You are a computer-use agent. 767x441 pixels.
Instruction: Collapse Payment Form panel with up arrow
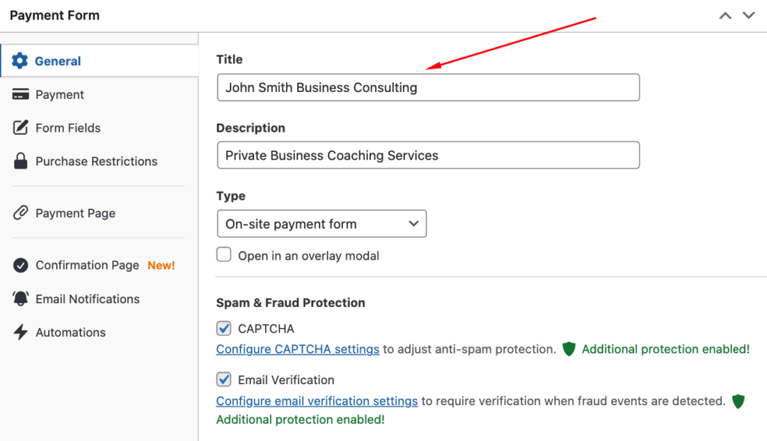[725, 16]
